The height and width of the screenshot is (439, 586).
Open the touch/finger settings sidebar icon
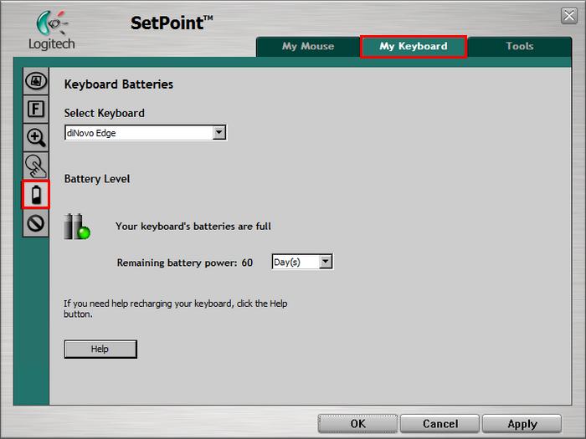(36, 166)
